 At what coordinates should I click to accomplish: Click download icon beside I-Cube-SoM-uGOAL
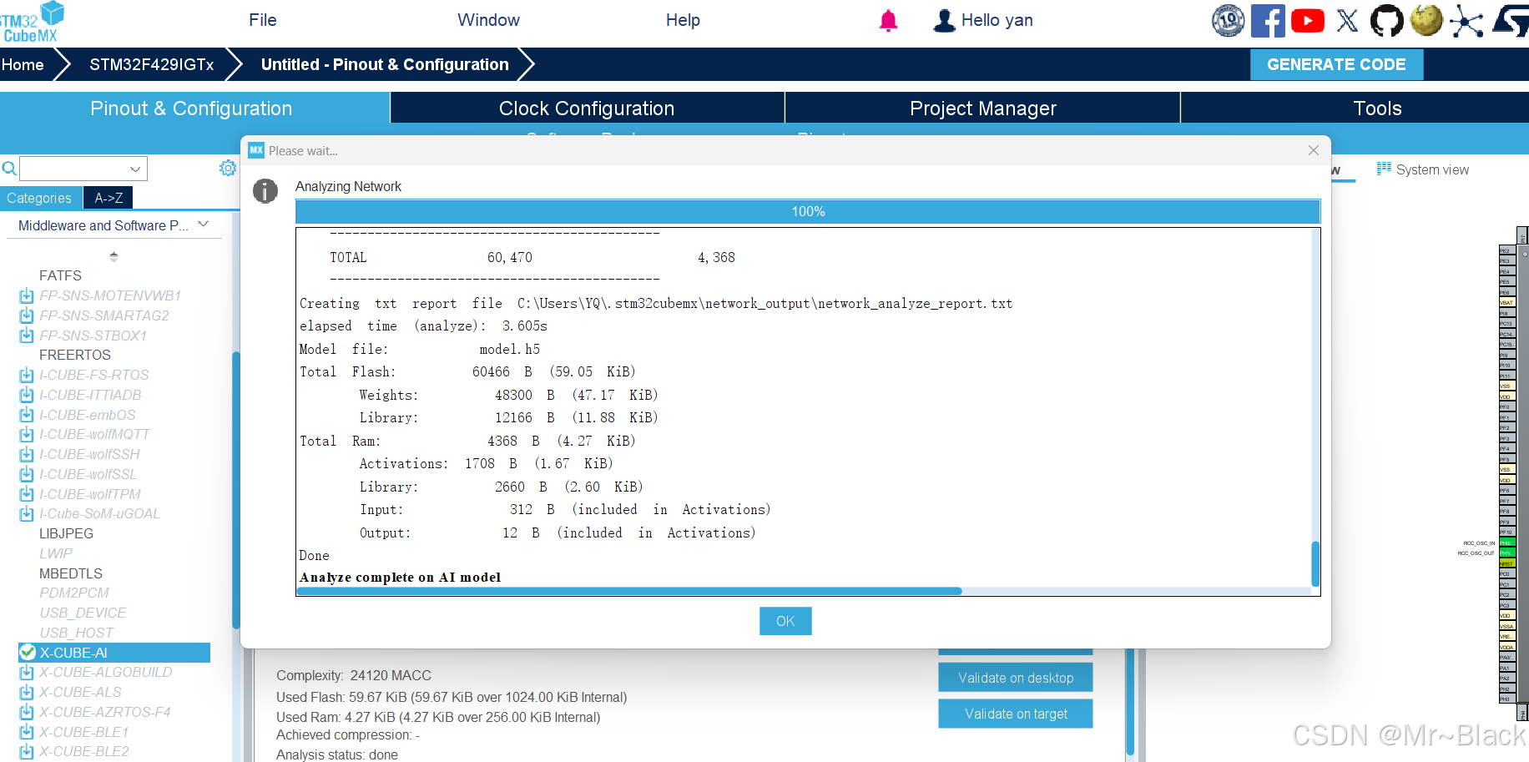[x=27, y=513]
